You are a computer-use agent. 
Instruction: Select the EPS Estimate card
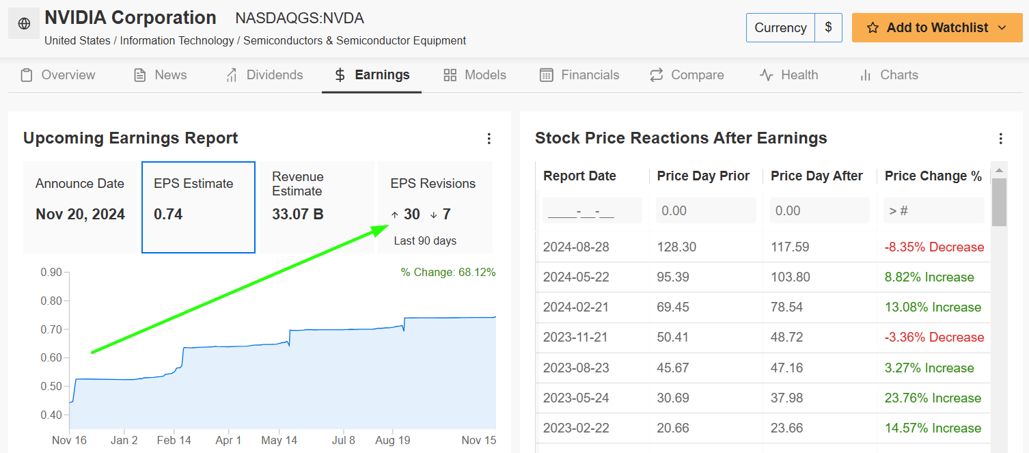198,207
